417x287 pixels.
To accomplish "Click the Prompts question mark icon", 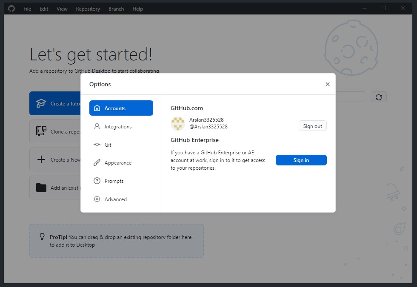I will click(97, 181).
